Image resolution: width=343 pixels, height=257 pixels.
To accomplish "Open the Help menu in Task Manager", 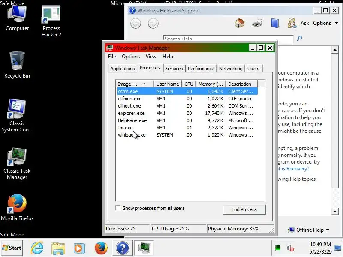I will [x=168, y=57].
